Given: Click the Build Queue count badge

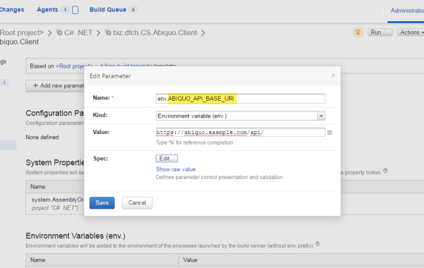Looking at the screenshot, I should (x=133, y=10).
